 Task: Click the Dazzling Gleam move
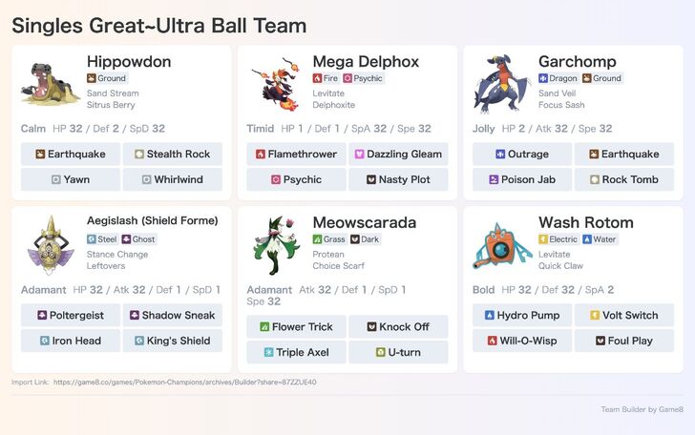(x=398, y=155)
